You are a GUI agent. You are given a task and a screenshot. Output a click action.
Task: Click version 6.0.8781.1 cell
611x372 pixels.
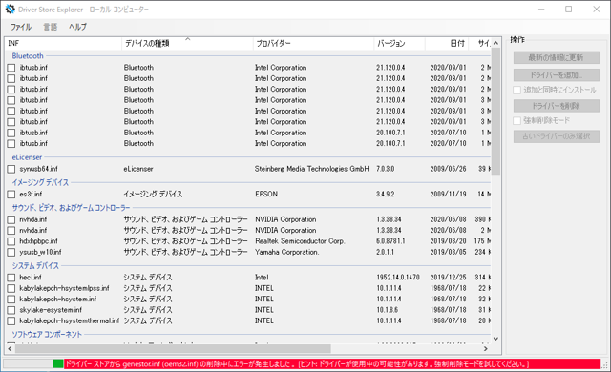click(x=390, y=241)
